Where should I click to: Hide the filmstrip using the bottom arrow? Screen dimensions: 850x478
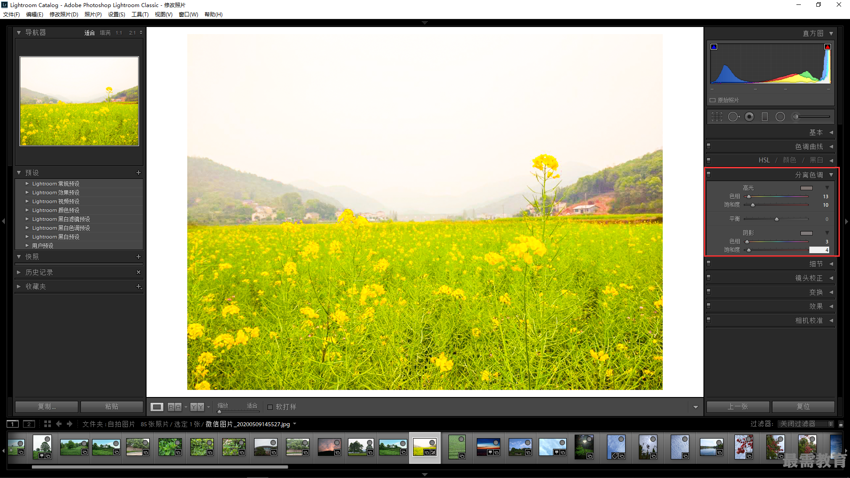tap(425, 474)
